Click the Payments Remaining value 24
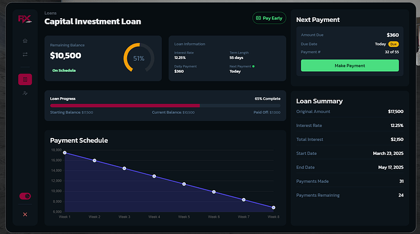Viewport: 420px width, 234px height. pos(401,195)
